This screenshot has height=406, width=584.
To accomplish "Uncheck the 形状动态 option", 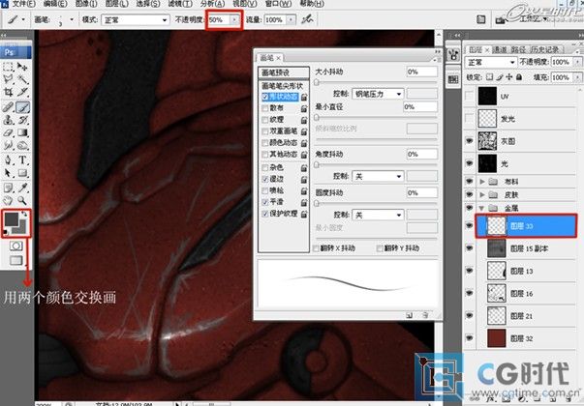I will tap(265, 97).
